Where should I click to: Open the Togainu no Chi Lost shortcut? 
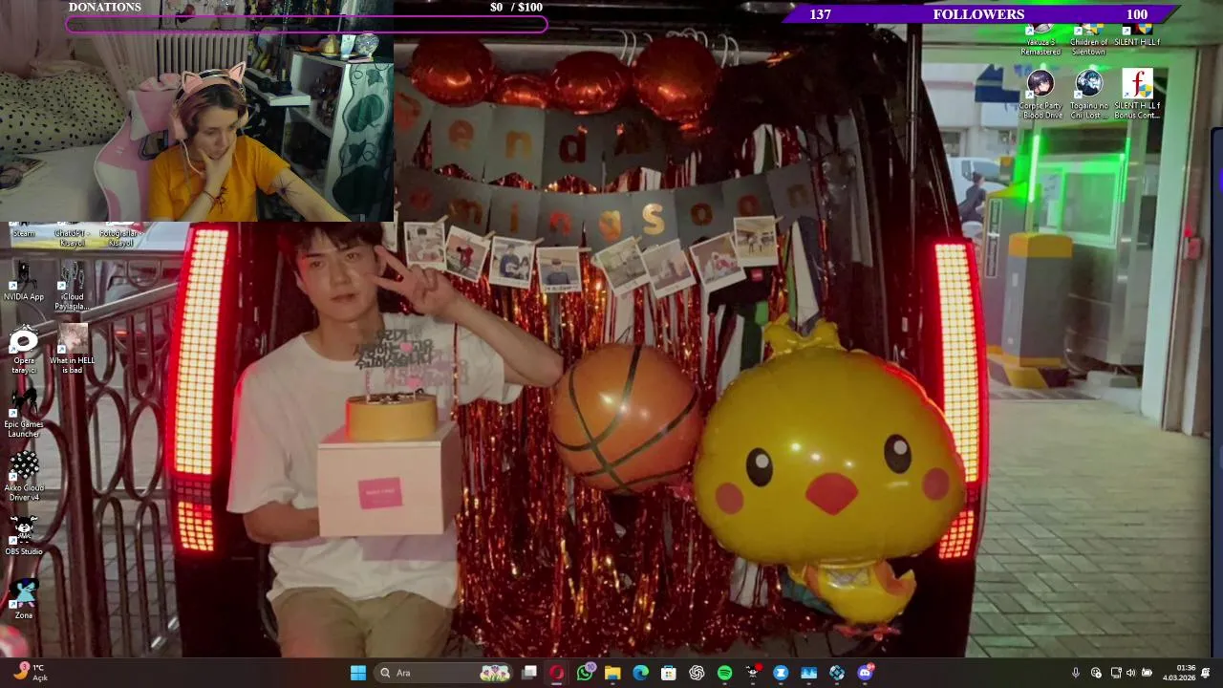1088,94
